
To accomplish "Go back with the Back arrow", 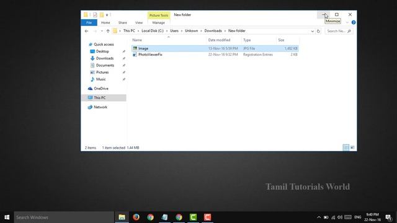I will pyautogui.click(x=87, y=31).
